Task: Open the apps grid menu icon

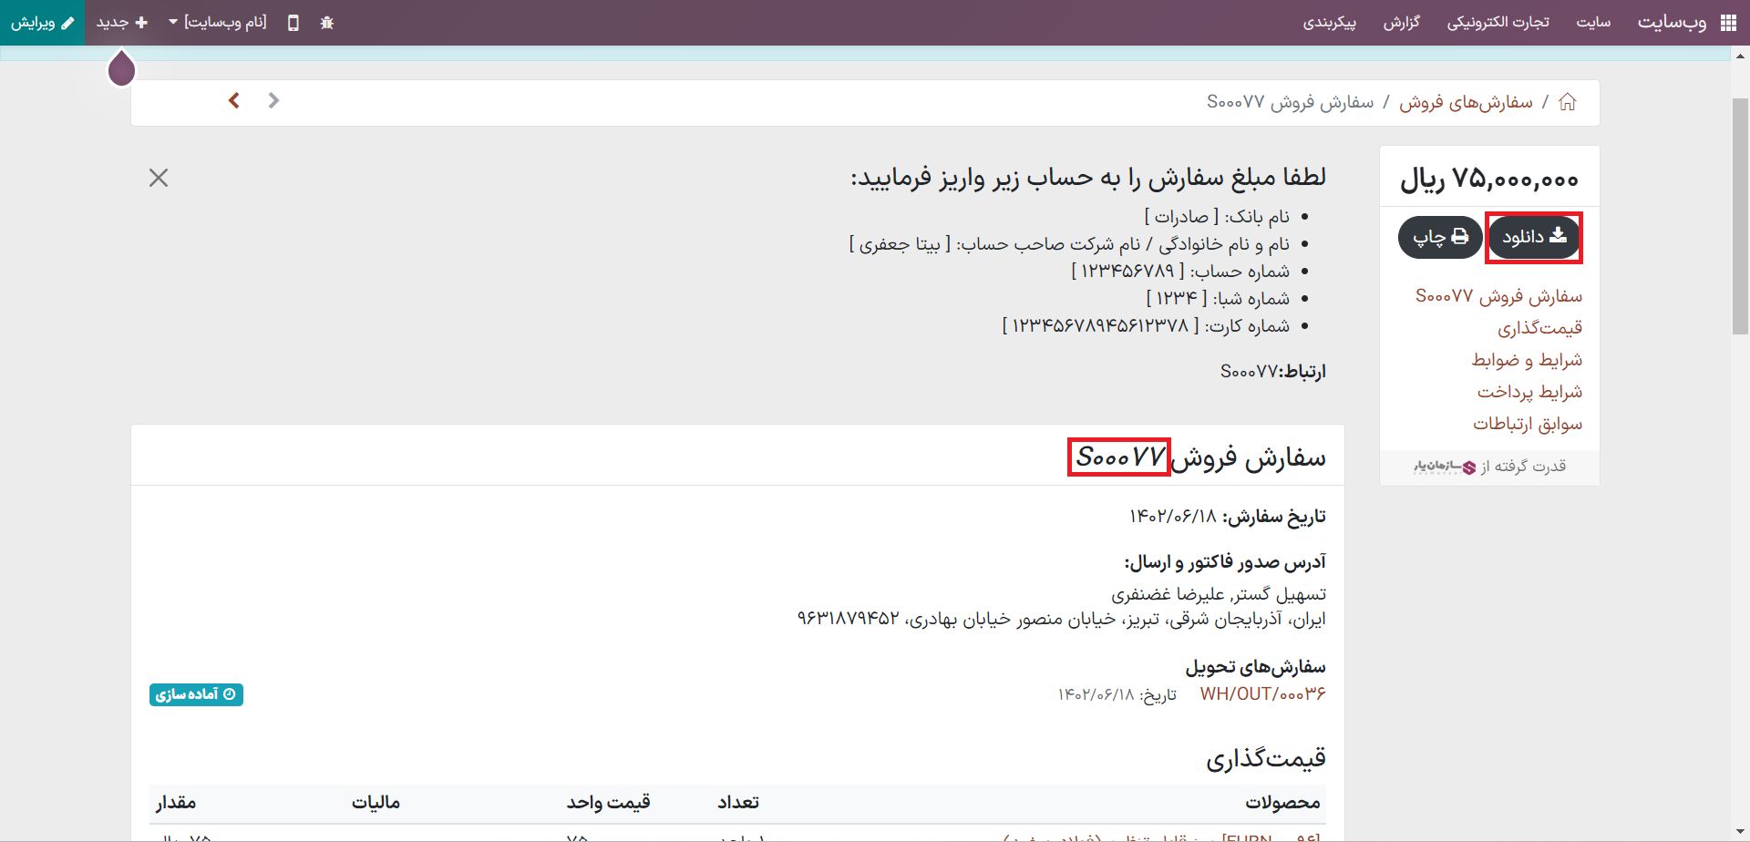Action: tap(1728, 23)
